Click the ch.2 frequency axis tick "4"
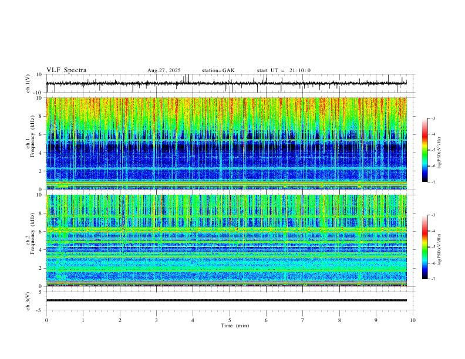The width and height of the screenshot is (465, 359). 41,250
